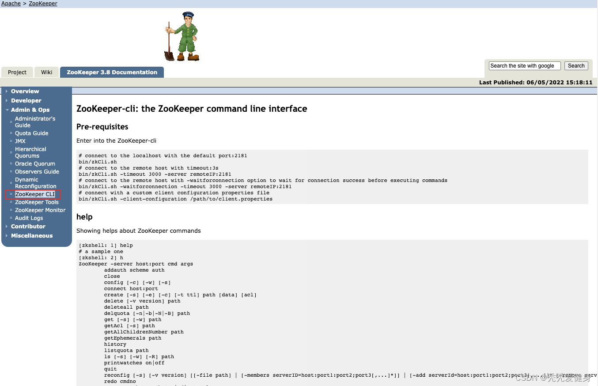Open the Quota Guide page
Screen dimensions: 598x386
pos(31,133)
